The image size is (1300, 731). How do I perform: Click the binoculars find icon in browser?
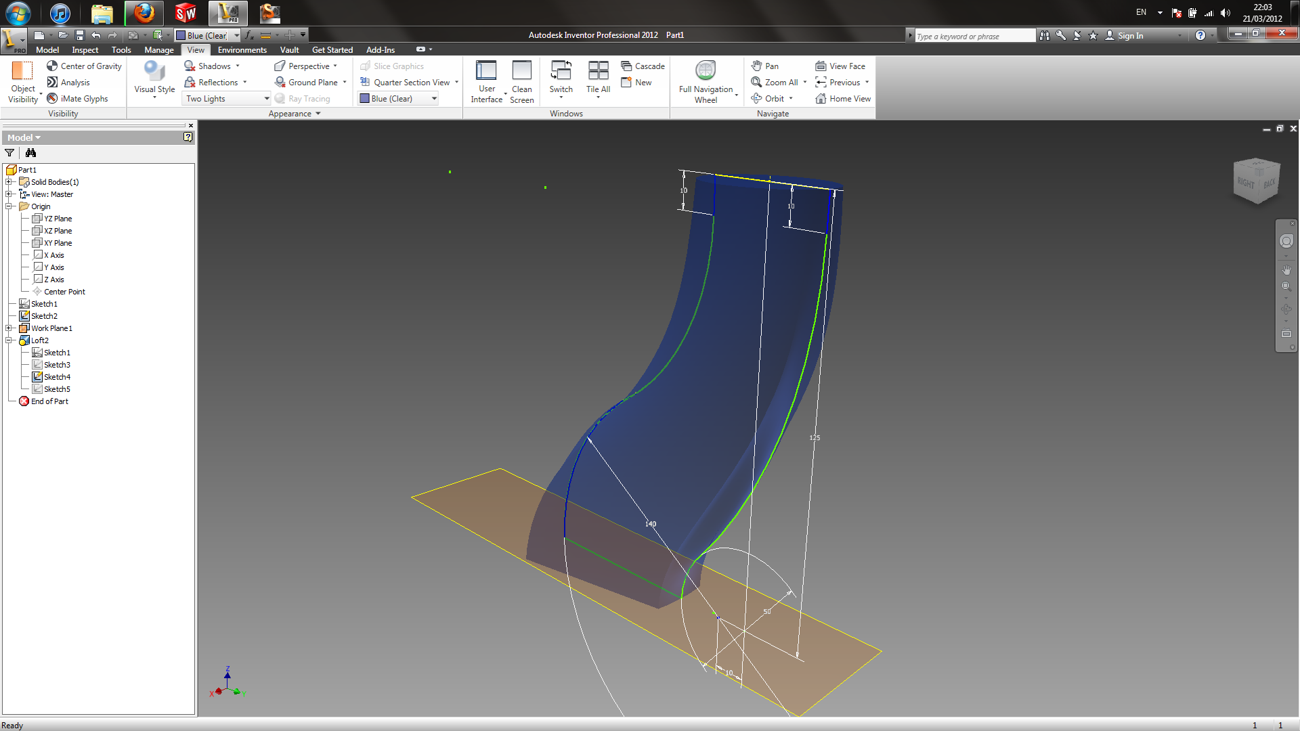[30, 153]
